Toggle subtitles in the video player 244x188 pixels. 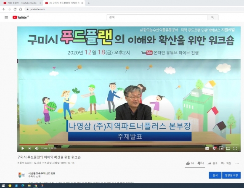pos(207,148)
